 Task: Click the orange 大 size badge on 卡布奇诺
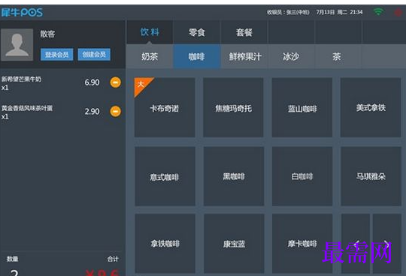pyautogui.click(x=141, y=85)
